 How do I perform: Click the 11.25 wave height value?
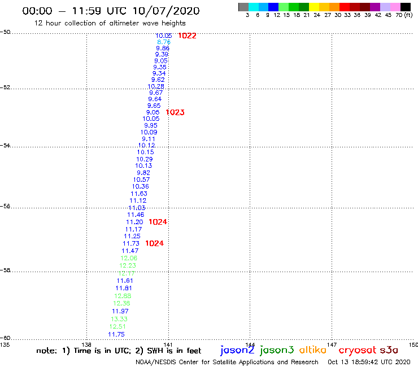[132, 236]
